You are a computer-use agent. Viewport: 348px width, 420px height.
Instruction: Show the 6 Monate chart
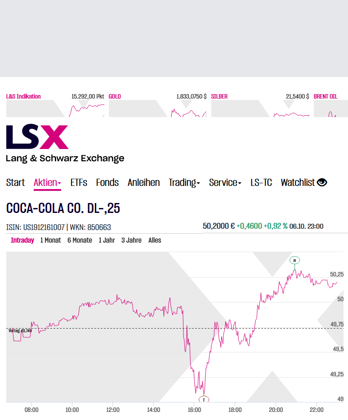click(80, 240)
